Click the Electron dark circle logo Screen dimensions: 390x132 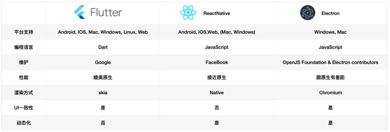pyautogui.click(x=307, y=13)
